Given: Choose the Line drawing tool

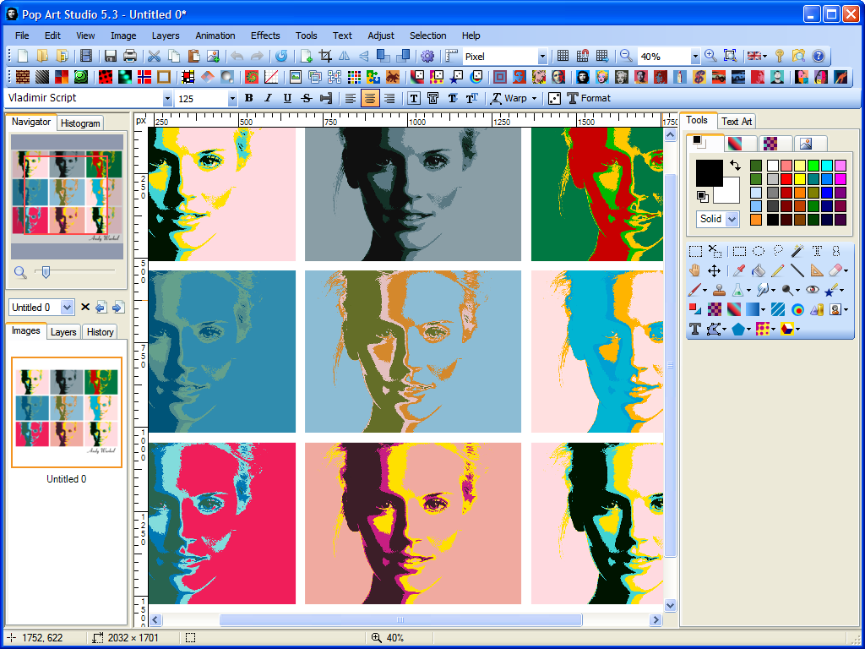Looking at the screenshot, I should (797, 271).
